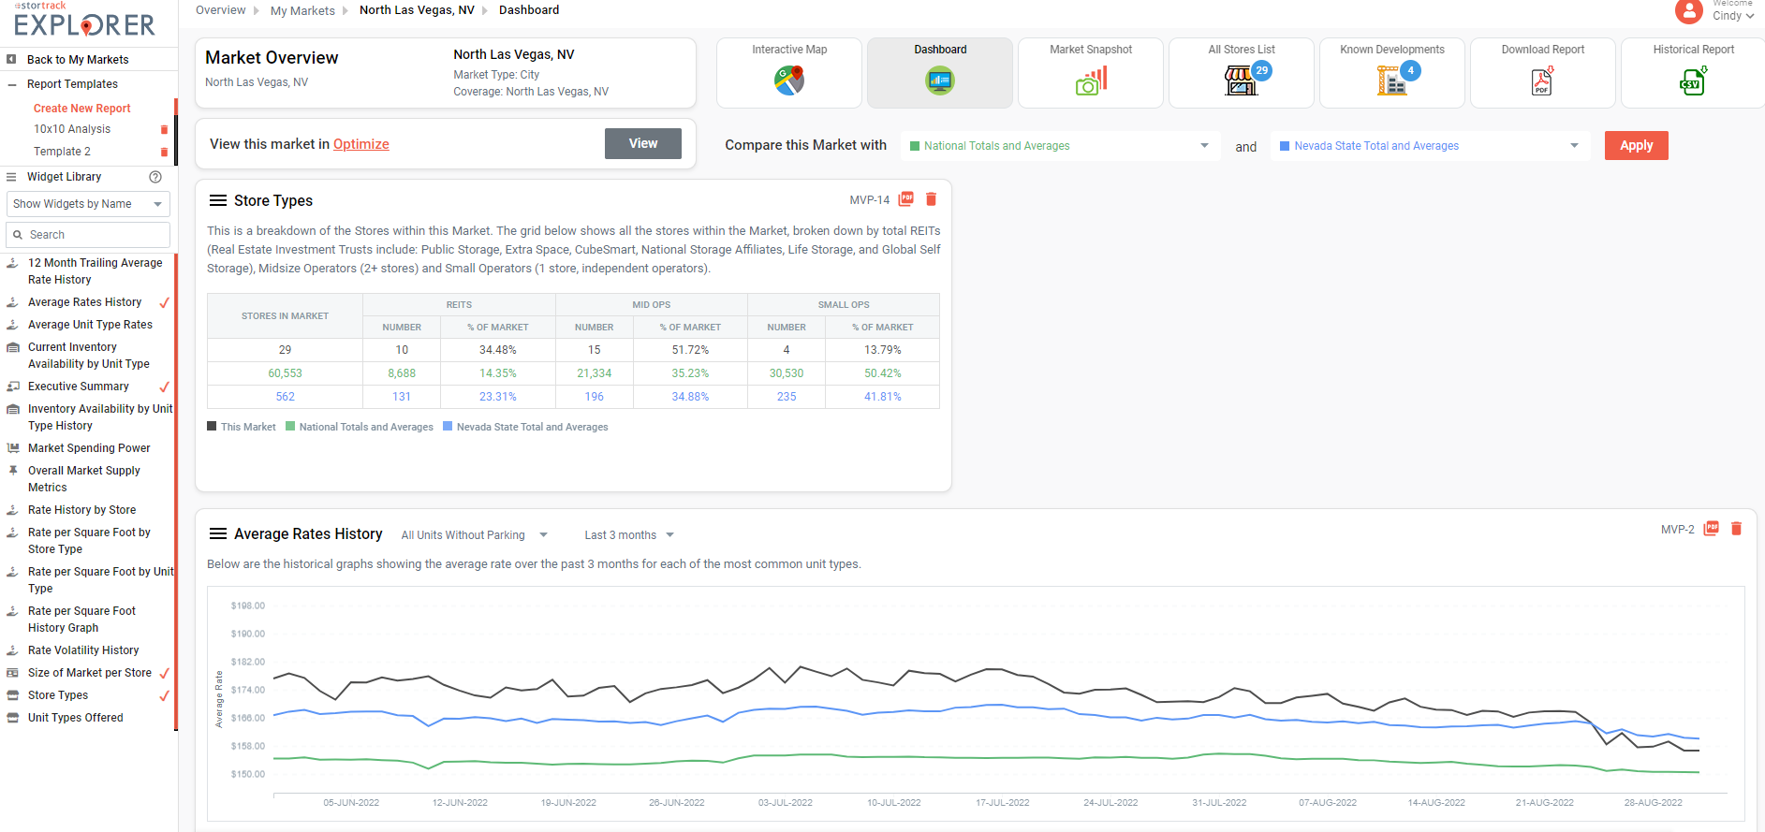Toggle the Executive Summary widget checkmark

pyautogui.click(x=165, y=387)
